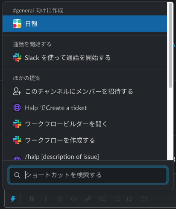Viewport: 176px width, 209px height.
Task: Choose ワークフローを作成する option
Action: 85,140
